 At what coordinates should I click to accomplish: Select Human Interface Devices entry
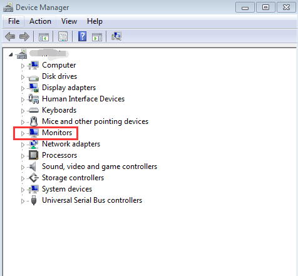pos(83,99)
